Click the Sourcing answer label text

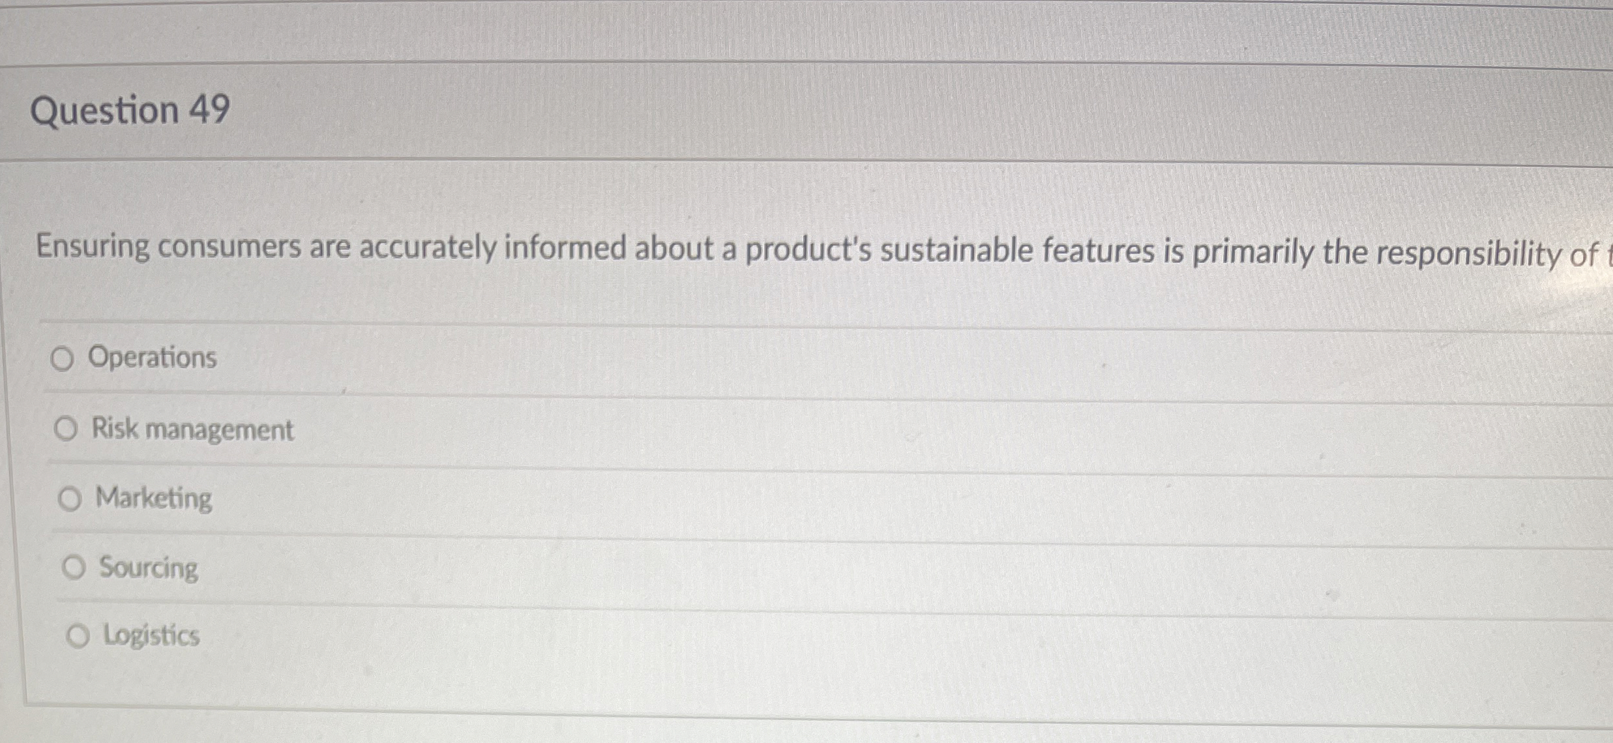(148, 568)
